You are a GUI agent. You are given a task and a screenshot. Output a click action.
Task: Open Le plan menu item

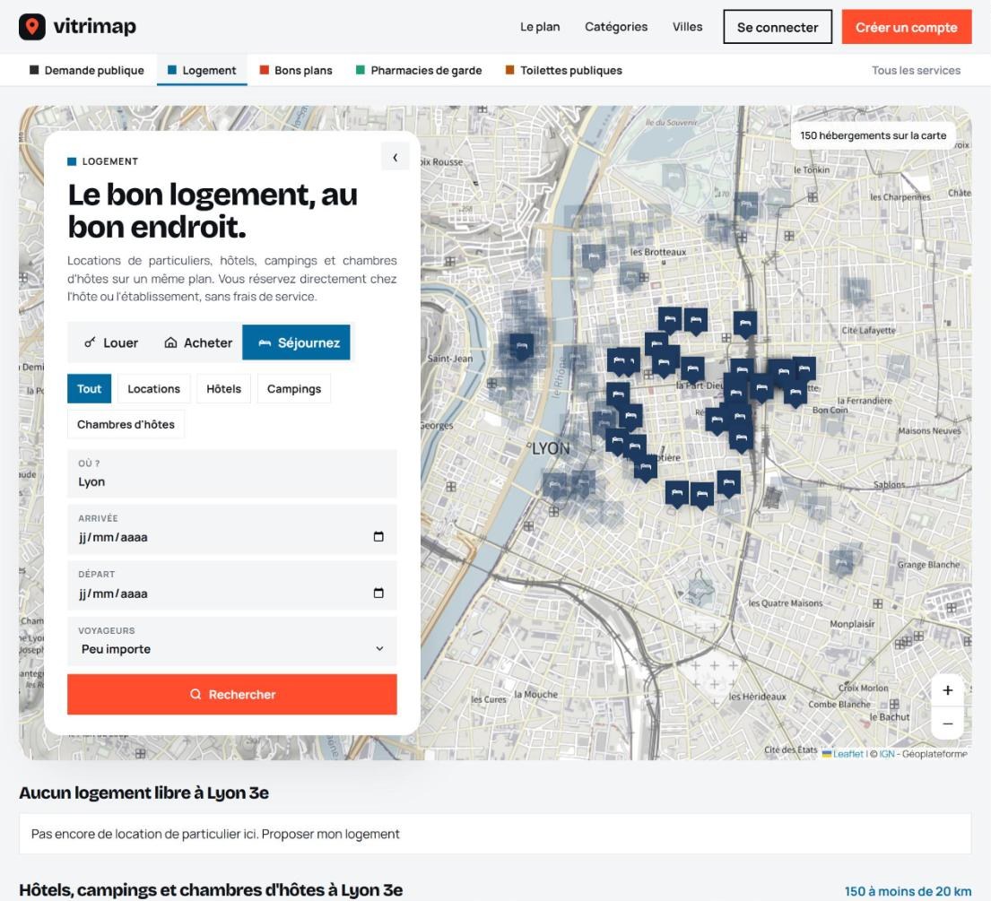coord(540,27)
